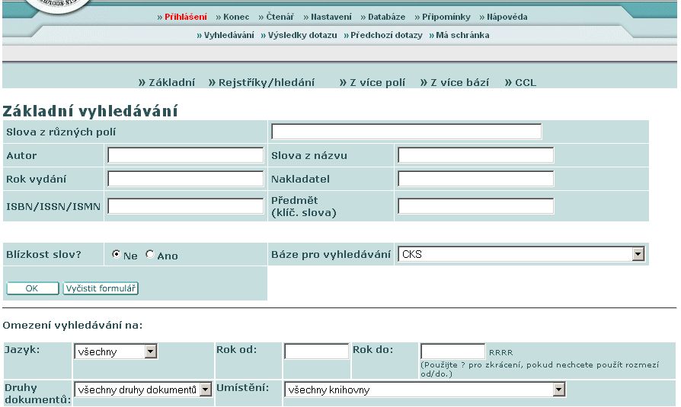The width and height of the screenshot is (681, 407).
Task: Click the Přihlášení login link
Action: (185, 17)
